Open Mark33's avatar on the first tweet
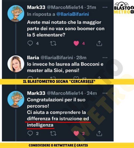This screenshot has height=148, width=134. [x=16, y=13]
